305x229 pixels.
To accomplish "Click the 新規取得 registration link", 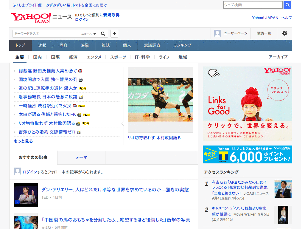I will [111, 15].
